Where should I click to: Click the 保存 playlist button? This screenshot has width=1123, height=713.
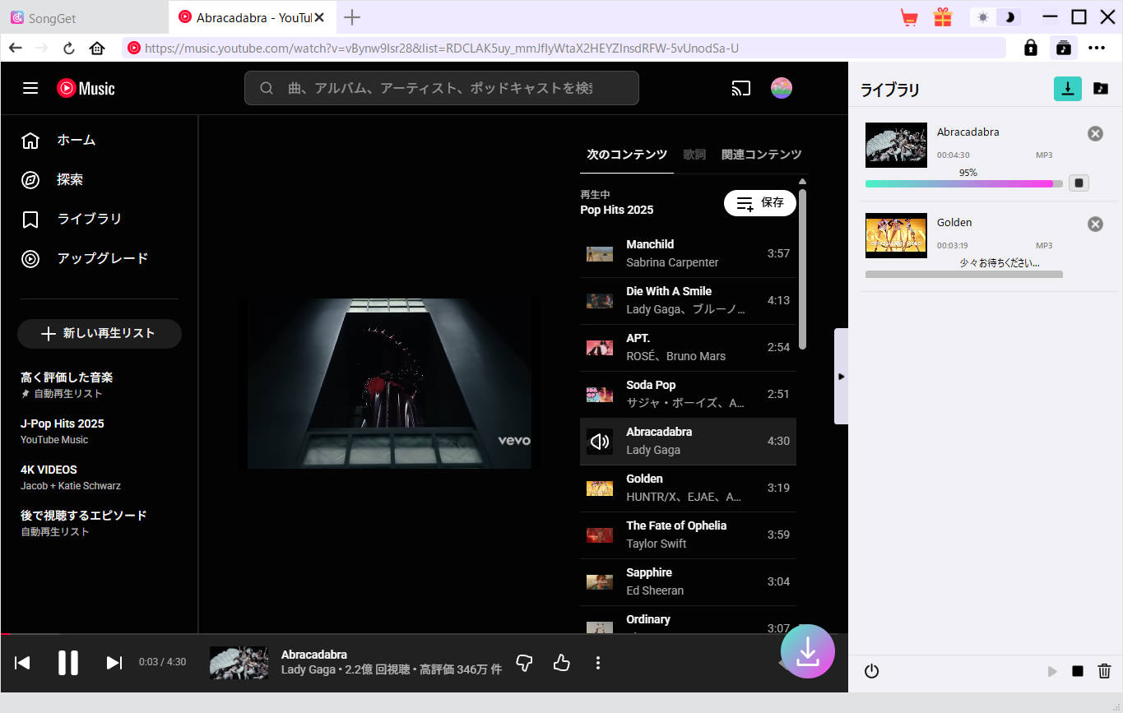click(x=759, y=202)
